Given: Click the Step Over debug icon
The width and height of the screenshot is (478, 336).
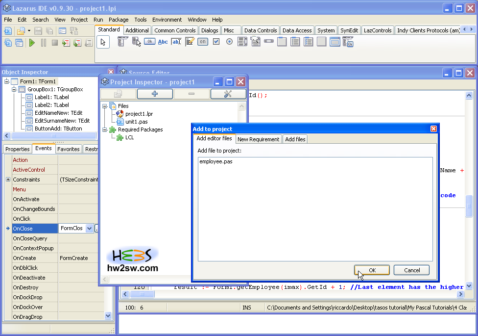Looking at the screenshot, I should [77, 43].
